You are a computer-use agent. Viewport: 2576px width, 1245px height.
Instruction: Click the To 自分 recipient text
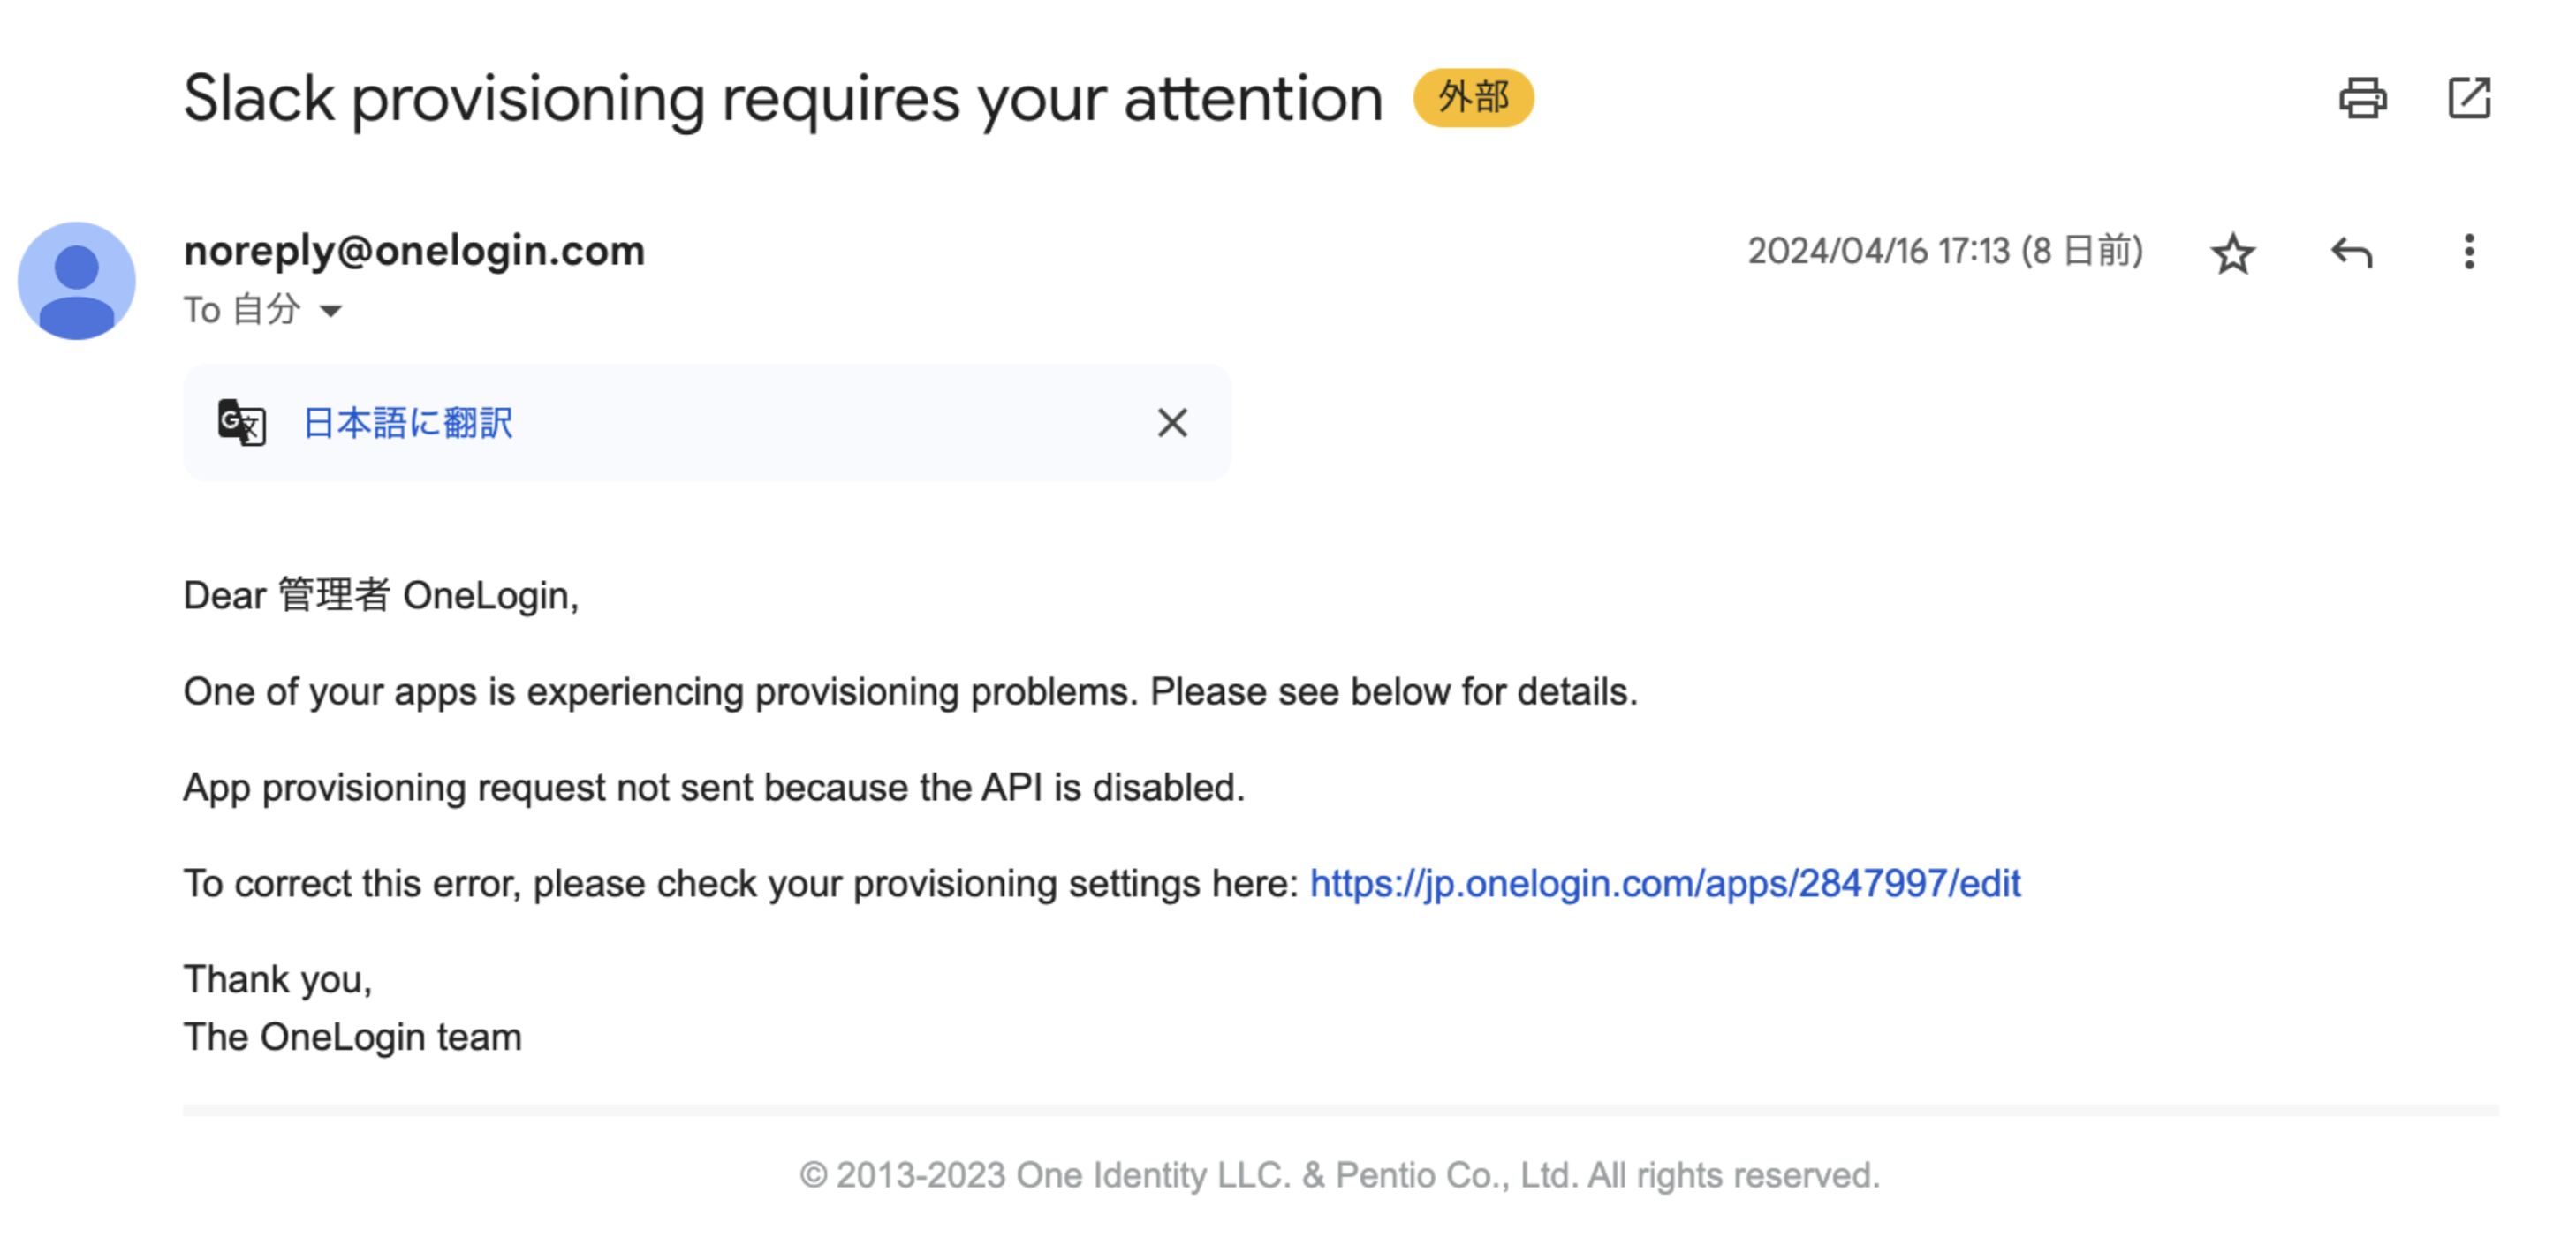click(242, 310)
